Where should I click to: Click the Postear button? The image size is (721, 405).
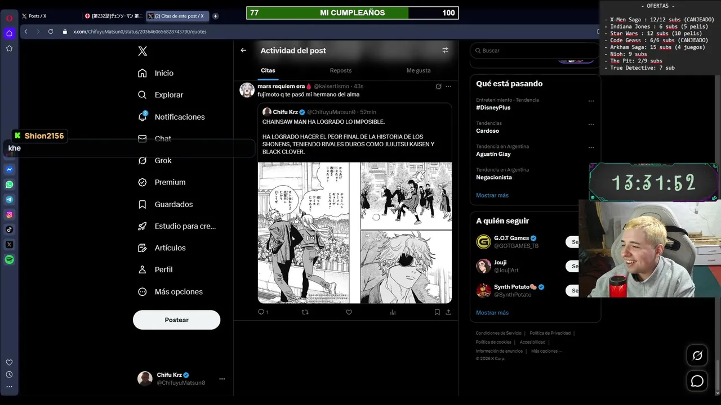click(176, 319)
